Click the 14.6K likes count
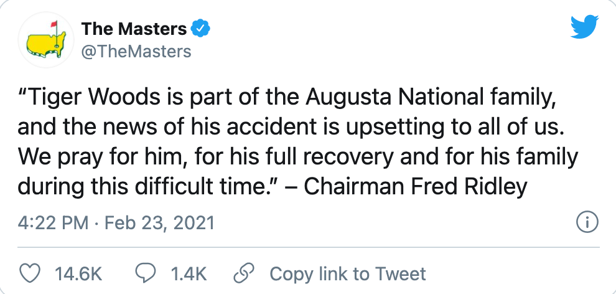 pos(78,274)
